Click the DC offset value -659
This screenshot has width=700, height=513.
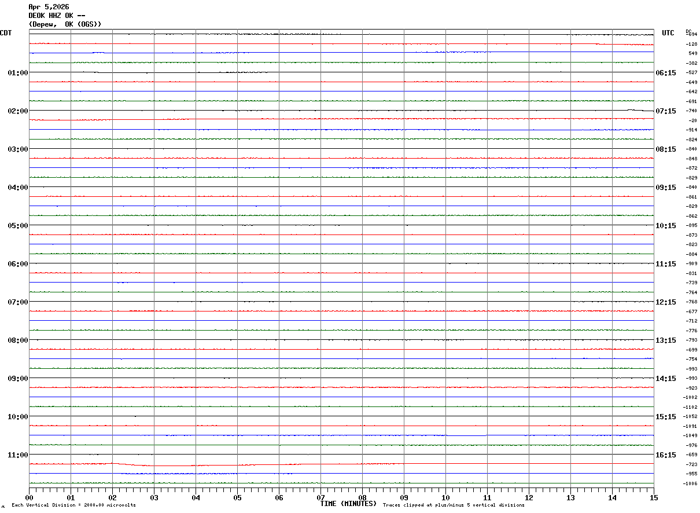tap(691, 455)
